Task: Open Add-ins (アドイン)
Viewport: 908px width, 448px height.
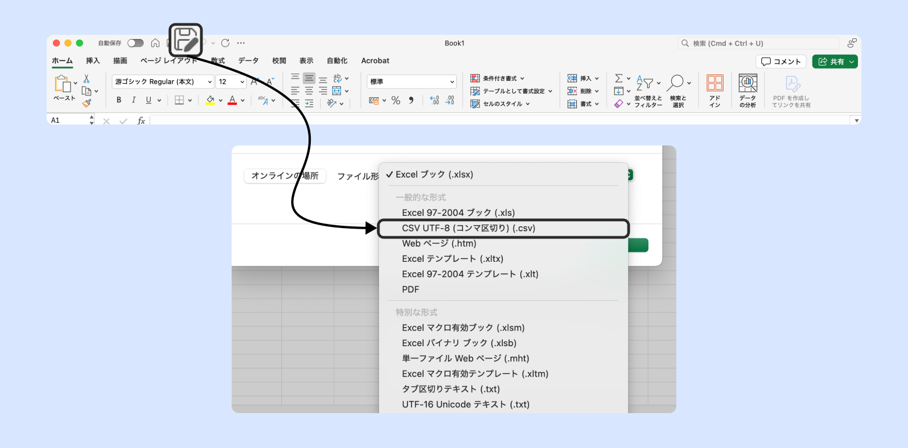Action: tap(715, 91)
